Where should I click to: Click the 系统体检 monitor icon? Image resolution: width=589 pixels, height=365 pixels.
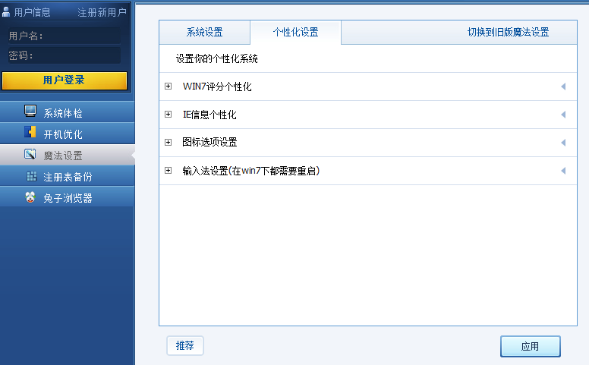[x=30, y=112]
